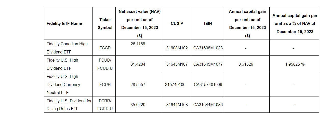Image resolution: width=331 pixels, height=113 pixels.
Task: Click the 1.95825 % cell
Action: point(295,64)
